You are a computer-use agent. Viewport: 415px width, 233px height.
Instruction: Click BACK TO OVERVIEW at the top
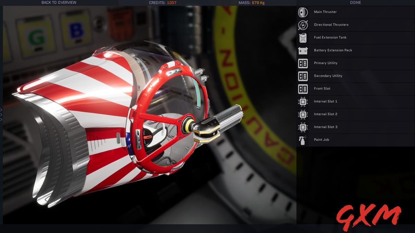click(59, 3)
